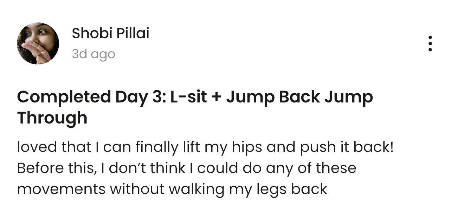The height and width of the screenshot is (220, 464).
Task: Click the word "movements" in the last line
Action: pos(61,189)
